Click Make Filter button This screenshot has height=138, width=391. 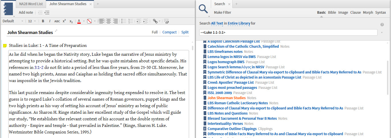[x=223, y=13]
